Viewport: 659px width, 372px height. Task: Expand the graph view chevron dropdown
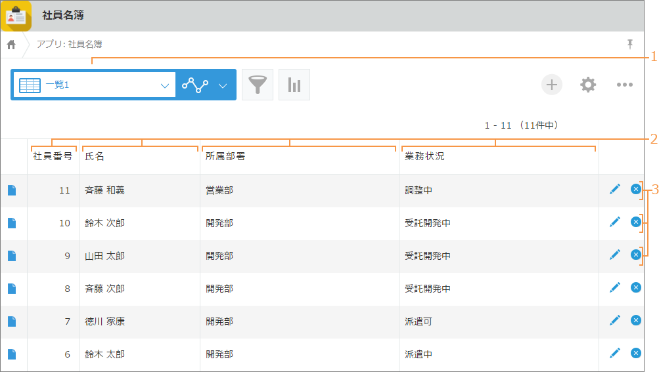(x=223, y=85)
